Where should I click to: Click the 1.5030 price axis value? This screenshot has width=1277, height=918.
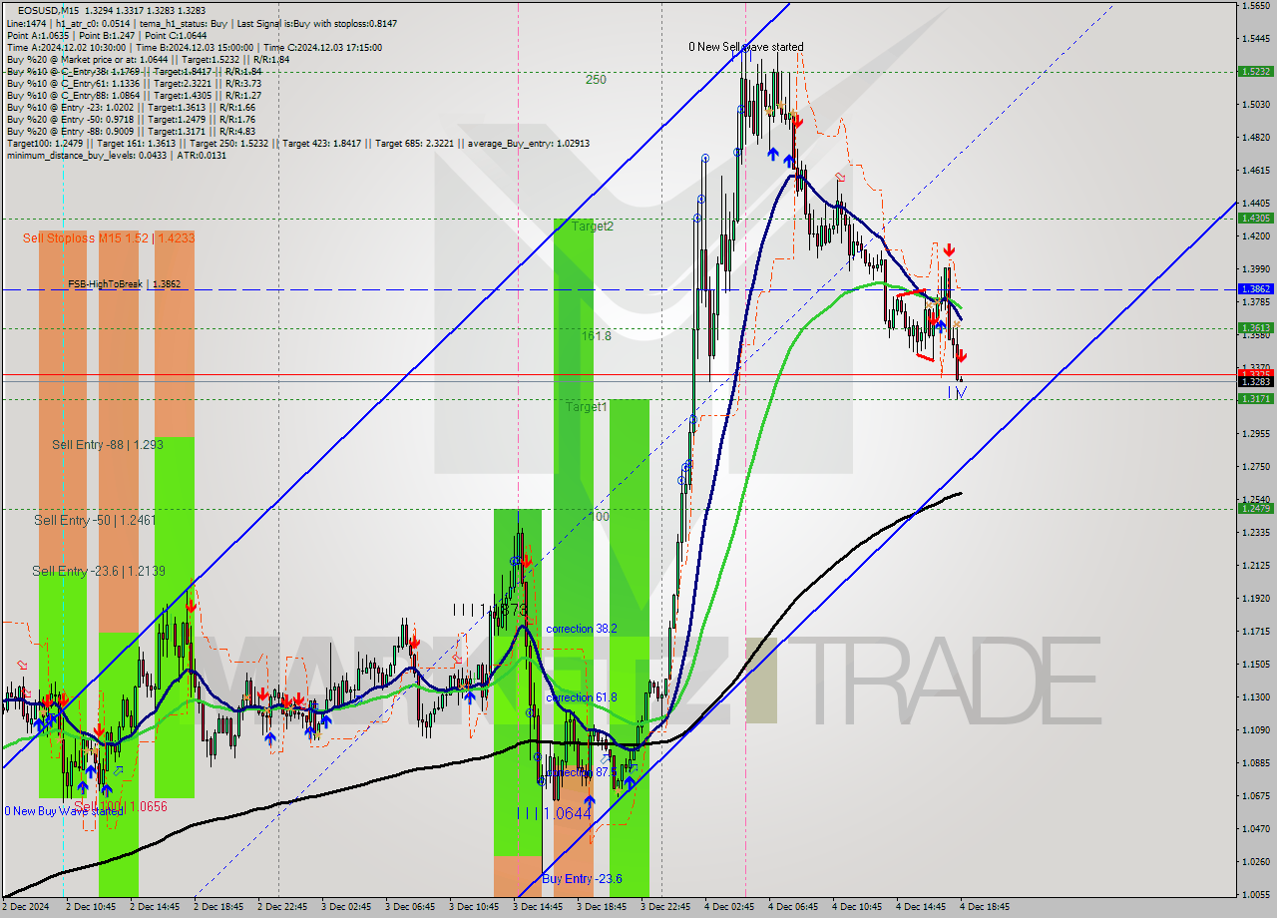tap(1254, 104)
